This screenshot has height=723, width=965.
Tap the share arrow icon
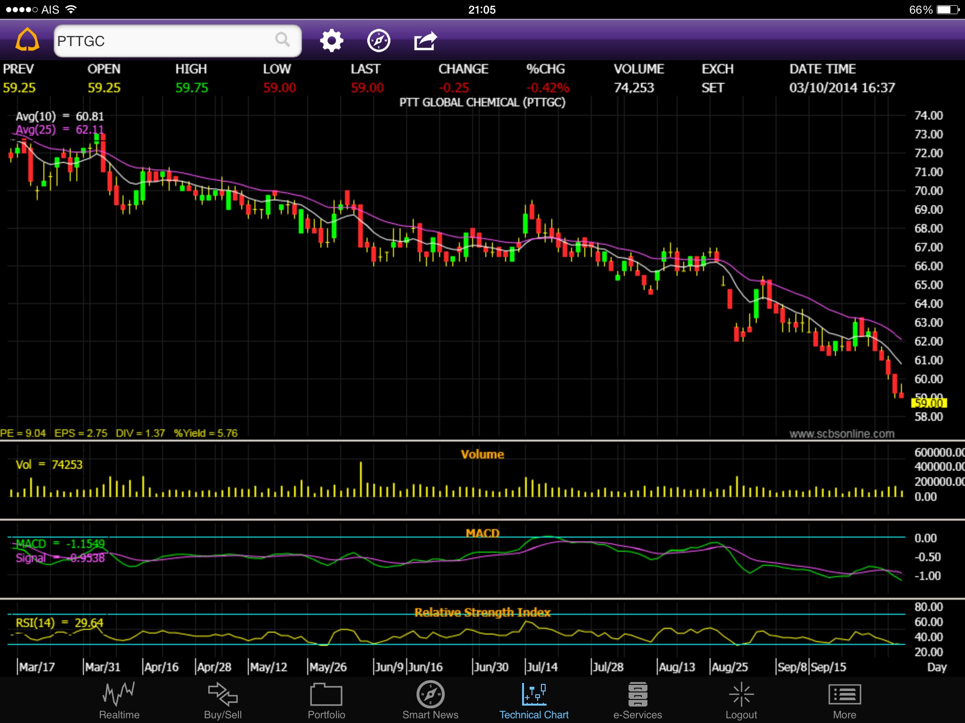pos(425,40)
